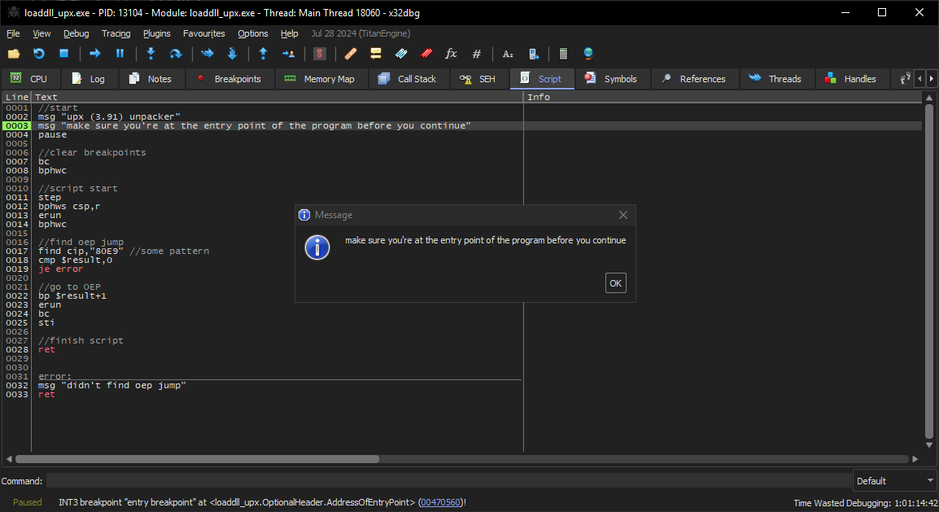Image resolution: width=939 pixels, height=512 pixels.
Task: Open the Patches bandage icon
Action: (351, 54)
